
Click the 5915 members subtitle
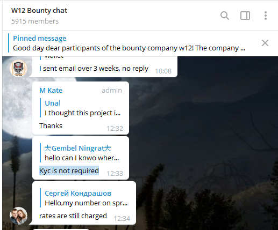(x=35, y=21)
